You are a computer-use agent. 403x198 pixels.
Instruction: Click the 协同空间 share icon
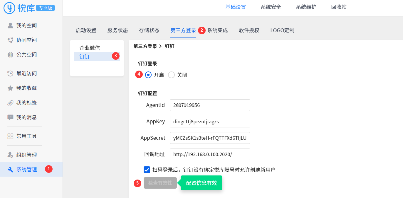coord(10,40)
